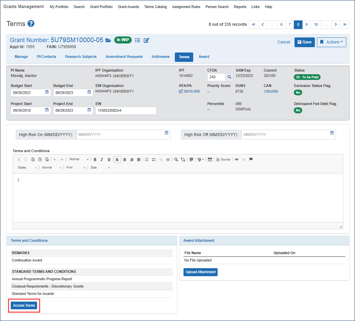Toggle Bold formatting

pos(95,159)
